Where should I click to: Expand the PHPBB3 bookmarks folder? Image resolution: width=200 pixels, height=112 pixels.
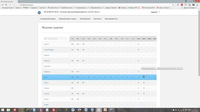26,8
